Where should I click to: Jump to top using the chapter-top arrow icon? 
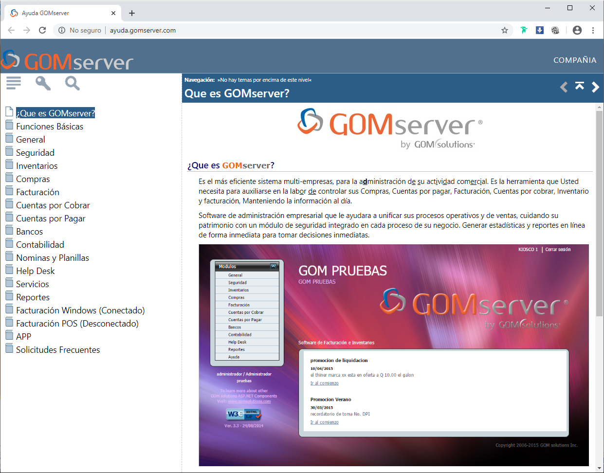[579, 87]
